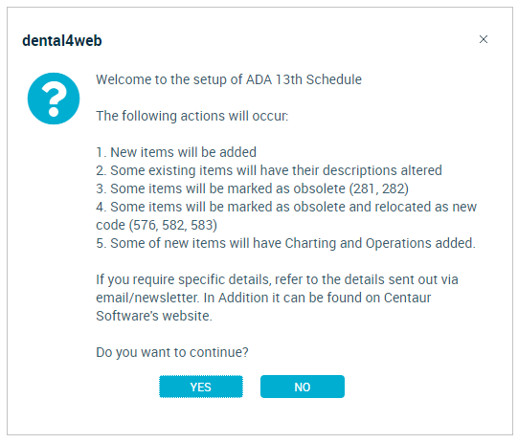Select the 'New items will be added' line
This screenshot has width=518, height=443.
(176, 152)
